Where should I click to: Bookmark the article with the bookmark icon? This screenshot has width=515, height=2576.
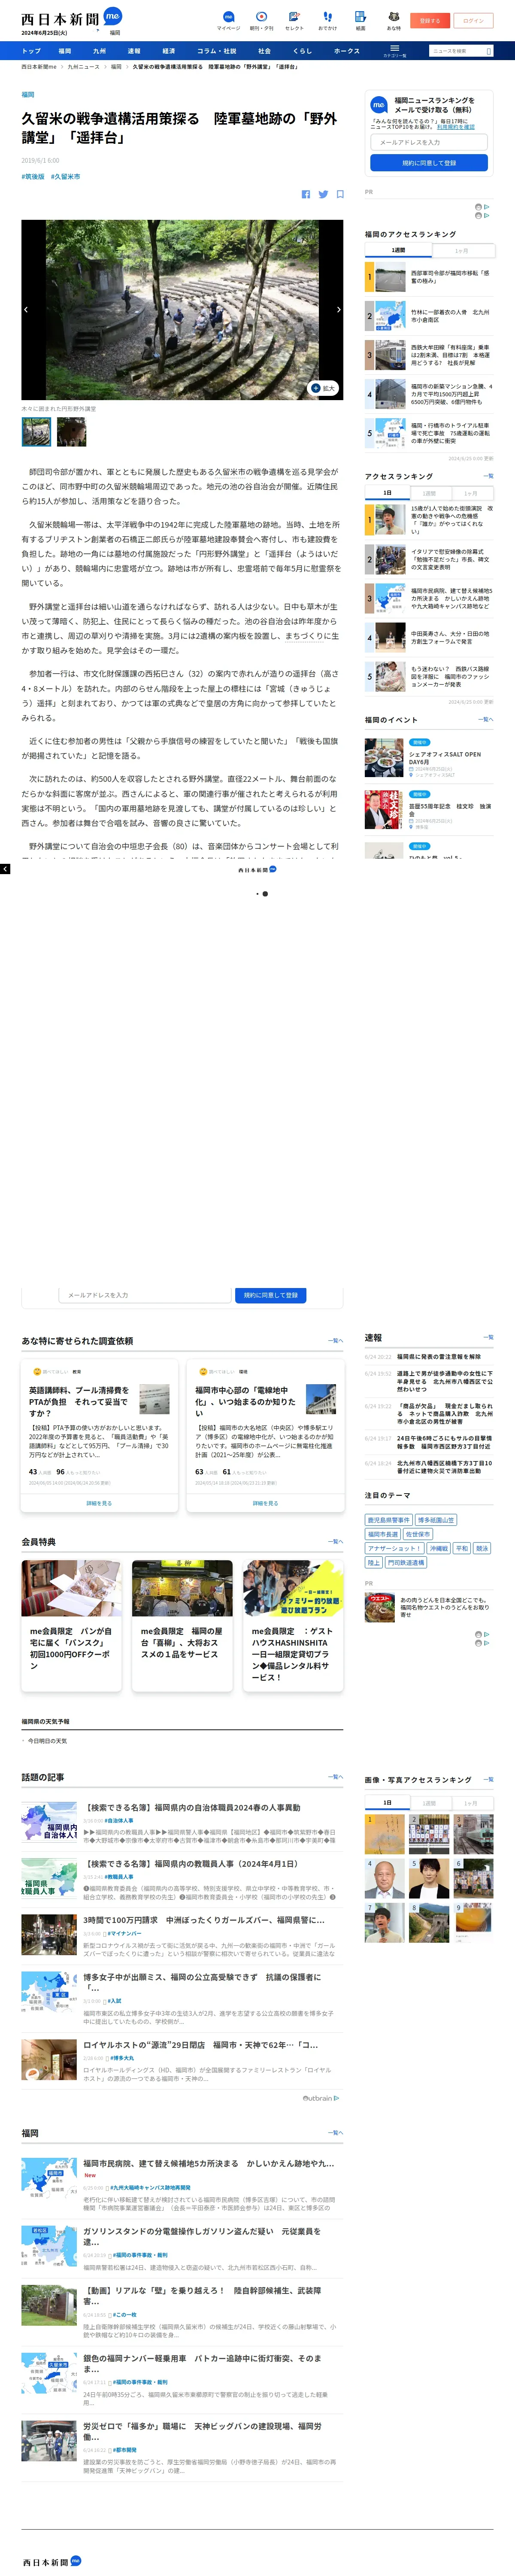pyautogui.click(x=340, y=194)
